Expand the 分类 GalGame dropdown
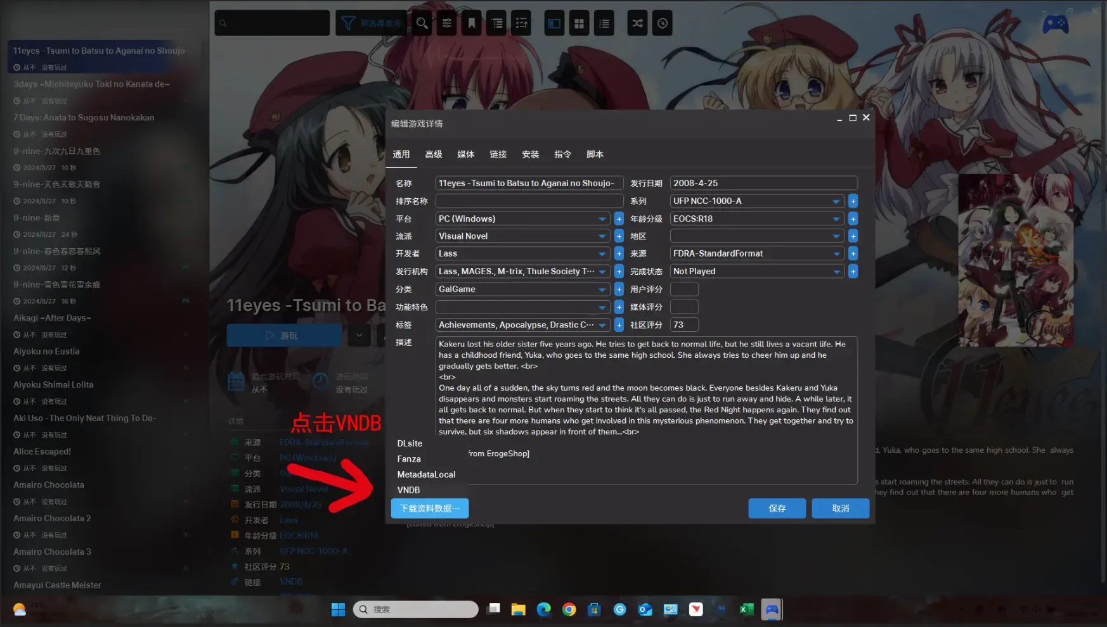This screenshot has height=627, width=1107. [x=602, y=289]
